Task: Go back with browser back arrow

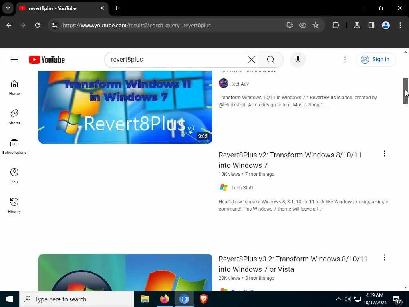Action: tap(9, 25)
